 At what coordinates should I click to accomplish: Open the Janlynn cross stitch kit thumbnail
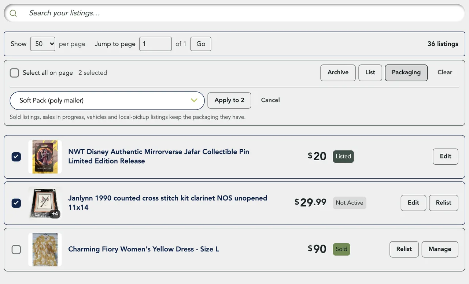(x=45, y=203)
